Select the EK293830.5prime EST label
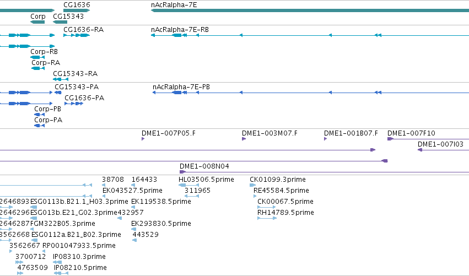 [x=161, y=224]
